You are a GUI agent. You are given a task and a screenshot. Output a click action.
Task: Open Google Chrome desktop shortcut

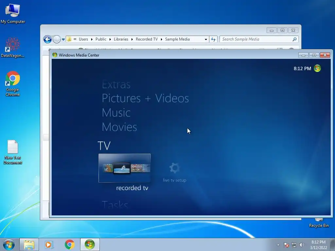(x=13, y=84)
